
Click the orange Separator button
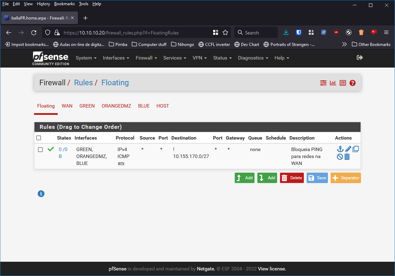tap(345, 178)
